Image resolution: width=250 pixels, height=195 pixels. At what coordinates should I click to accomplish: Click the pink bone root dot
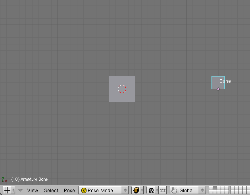coord(218,89)
